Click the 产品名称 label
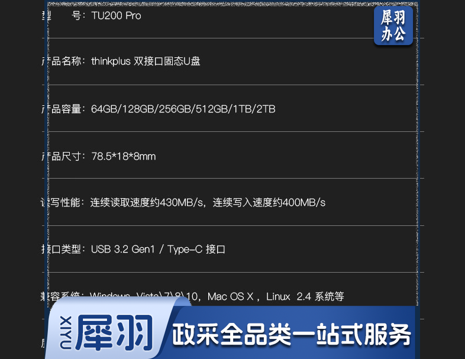Screen dimensions: 465x359 [62, 62]
